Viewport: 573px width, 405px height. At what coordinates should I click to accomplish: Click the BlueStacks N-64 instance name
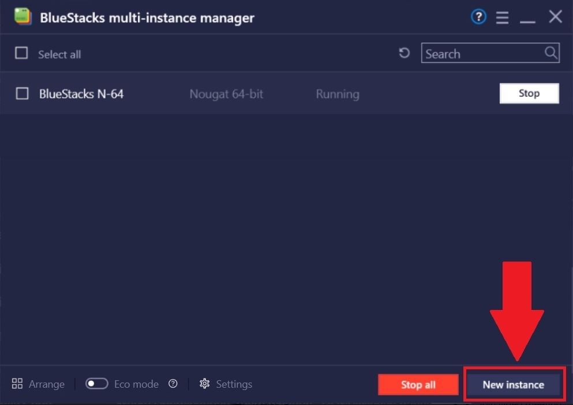click(81, 94)
